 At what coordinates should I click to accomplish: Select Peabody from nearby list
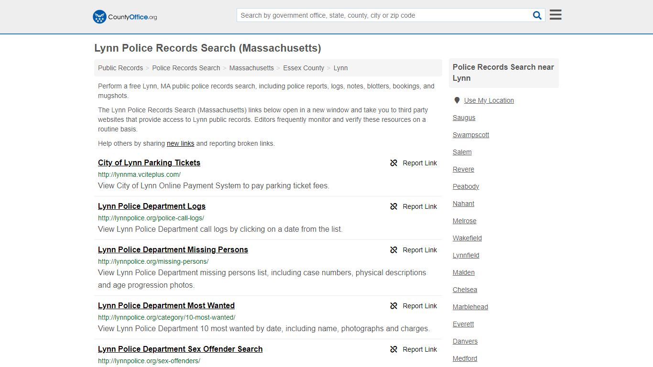coord(466,186)
